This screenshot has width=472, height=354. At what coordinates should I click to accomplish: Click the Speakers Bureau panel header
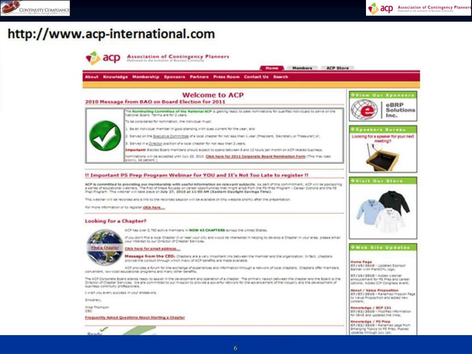tap(383, 130)
